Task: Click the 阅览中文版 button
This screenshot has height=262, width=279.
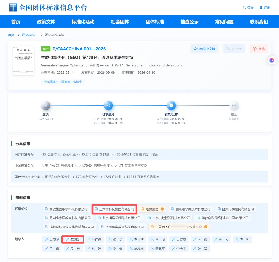Action: point(204,49)
